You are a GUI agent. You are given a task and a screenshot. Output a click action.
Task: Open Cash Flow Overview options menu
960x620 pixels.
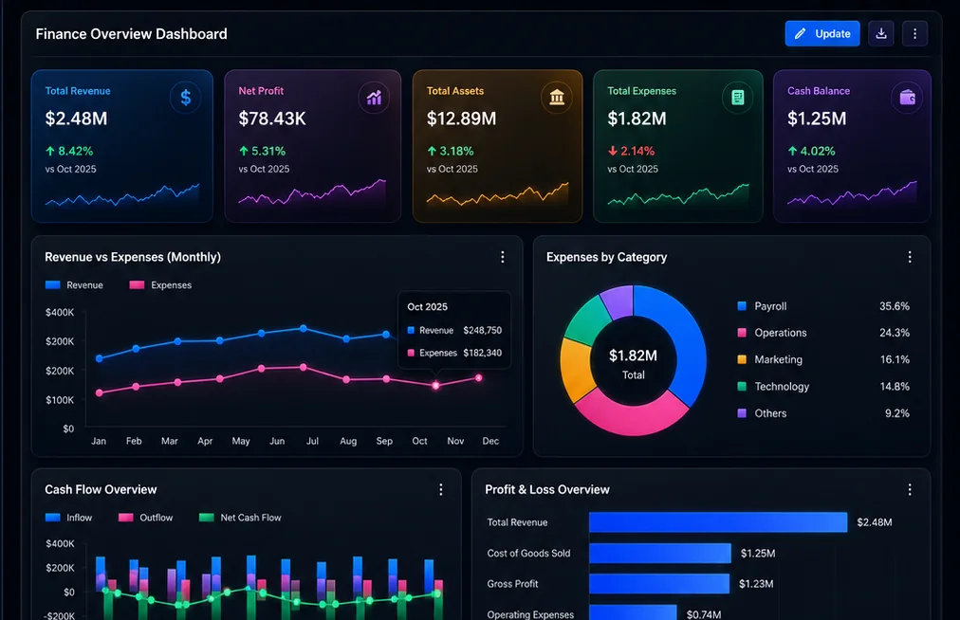click(441, 489)
